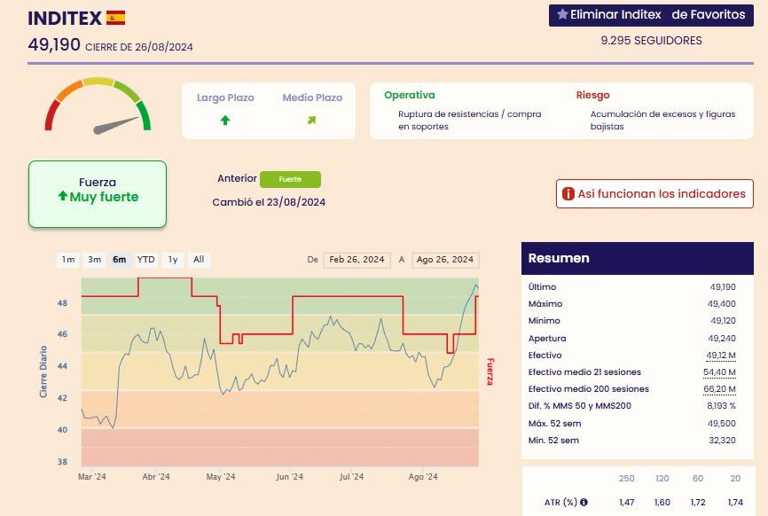Viewport: 768px width, 516px height.
Task: Click the Efectivo value 49,12 M
Action: coord(720,356)
